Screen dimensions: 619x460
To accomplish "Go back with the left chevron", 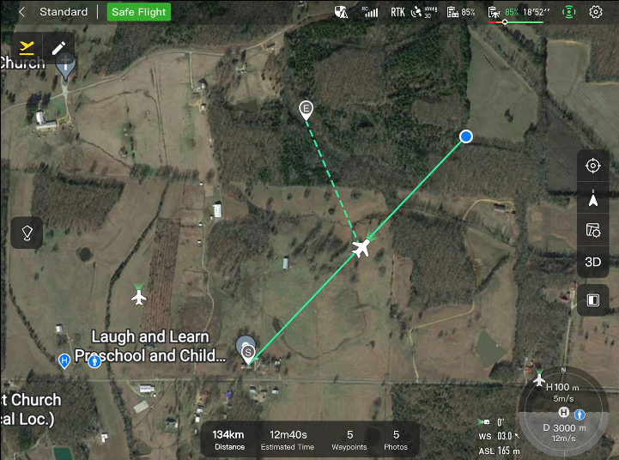I will (x=21, y=12).
